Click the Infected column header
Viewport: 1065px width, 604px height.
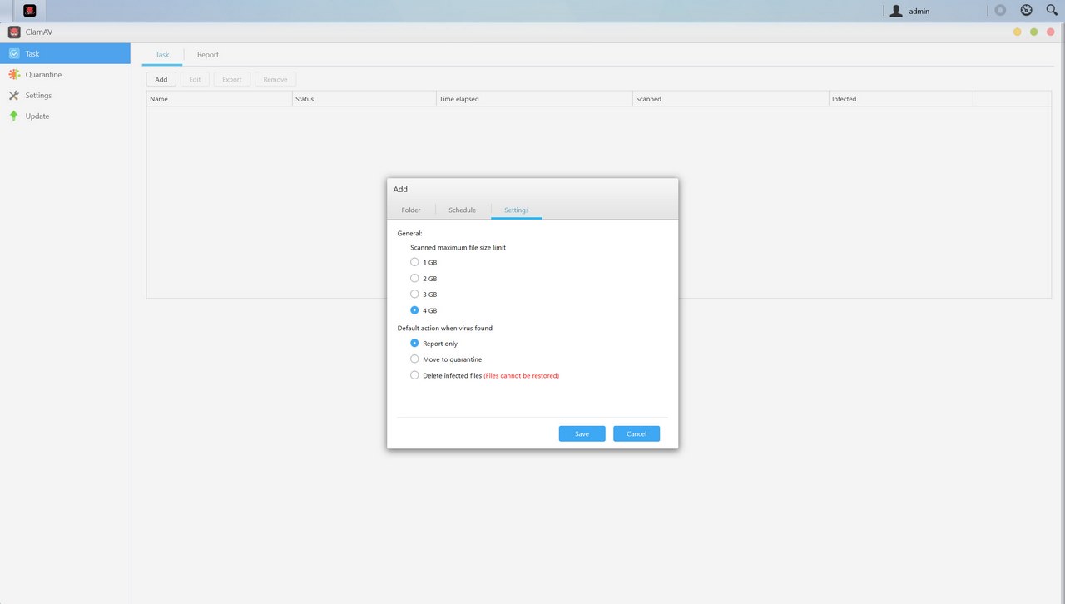901,99
